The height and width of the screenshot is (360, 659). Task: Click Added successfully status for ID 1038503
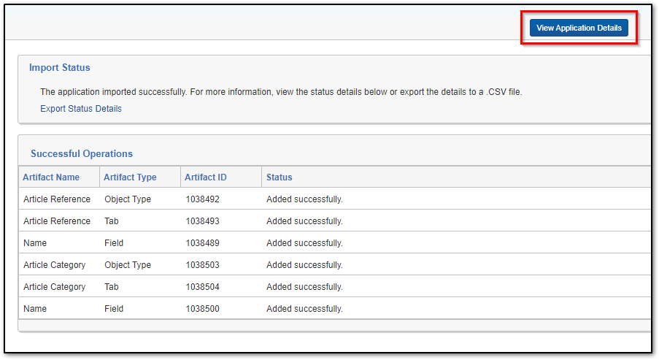click(305, 264)
